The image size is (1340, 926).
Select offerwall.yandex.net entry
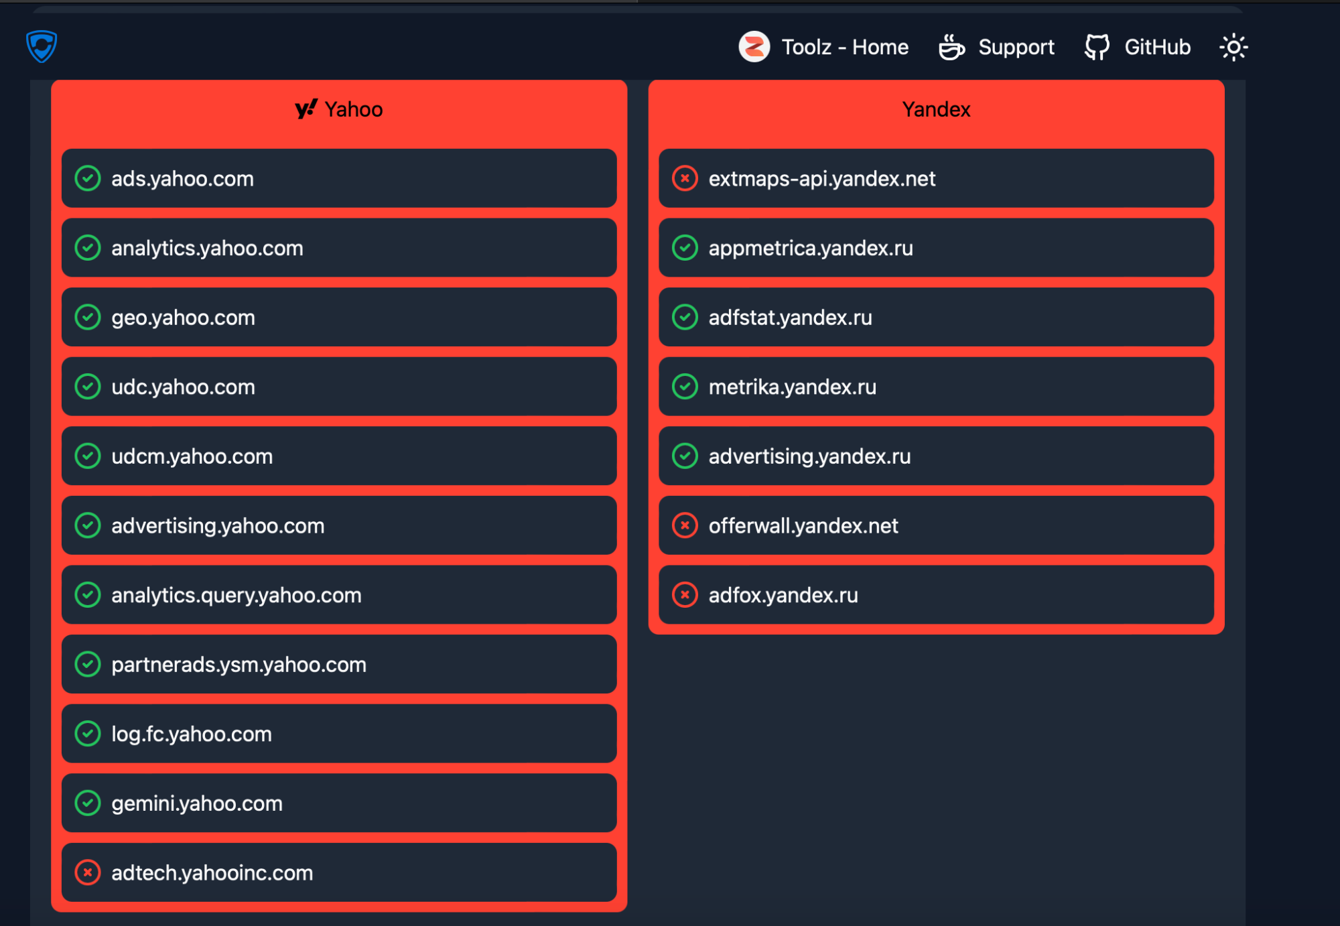[936, 525]
